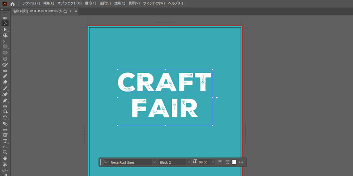Select the Shape Builder tool above Rotate

tap(5, 112)
